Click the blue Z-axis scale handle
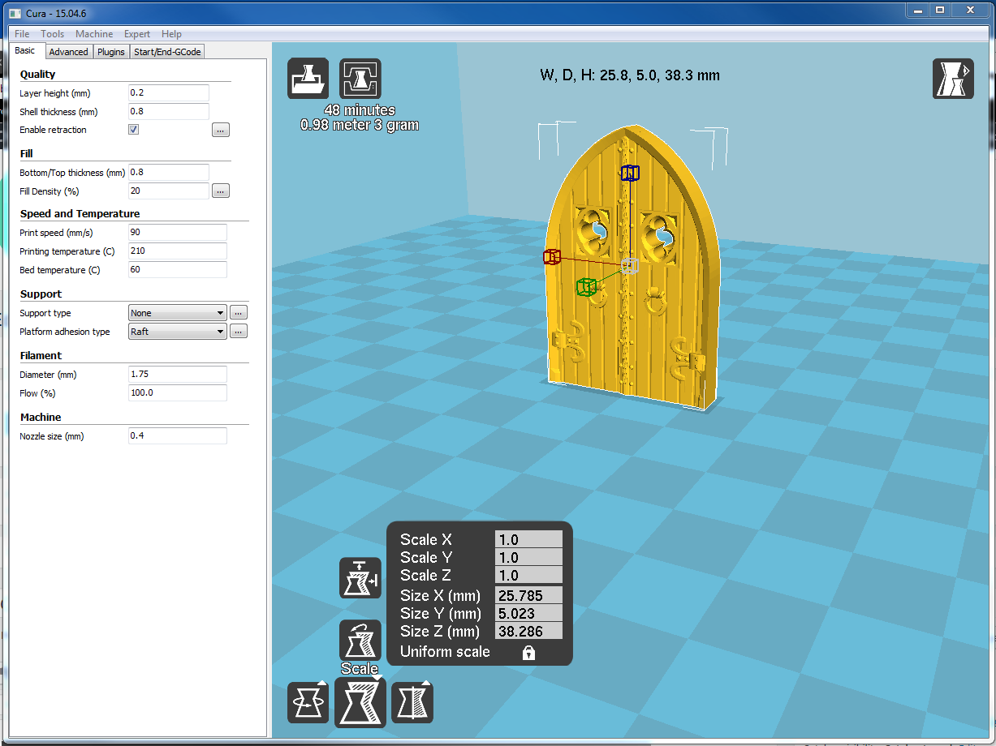 point(630,173)
